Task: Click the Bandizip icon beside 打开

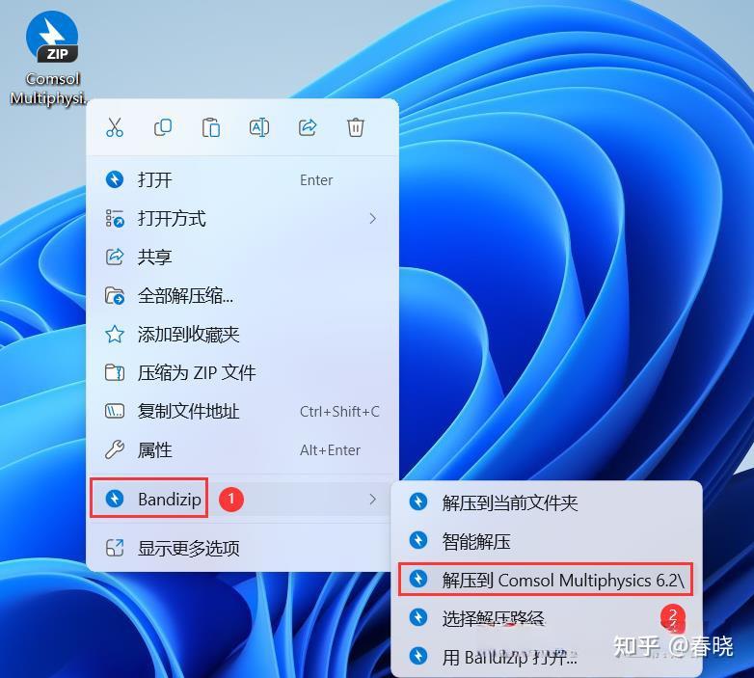Action: coord(115,179)
